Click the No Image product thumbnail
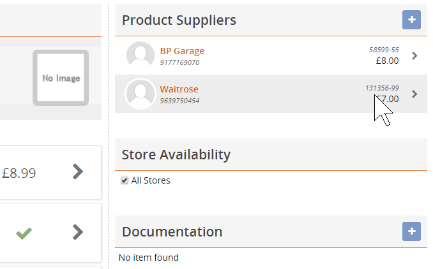This screenshot has height=269, width=433. [x=61, y=78]
